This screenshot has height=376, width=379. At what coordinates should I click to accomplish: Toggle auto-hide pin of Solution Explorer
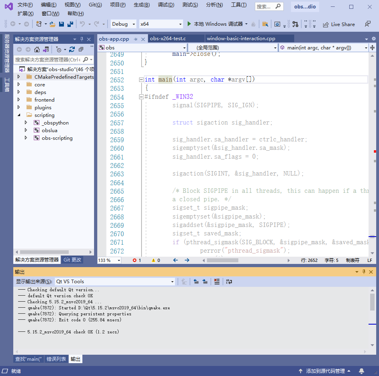[82, 39]
